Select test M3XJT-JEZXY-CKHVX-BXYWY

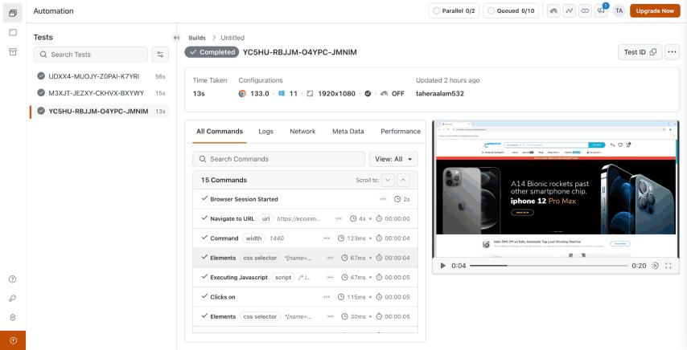(99, 93)
